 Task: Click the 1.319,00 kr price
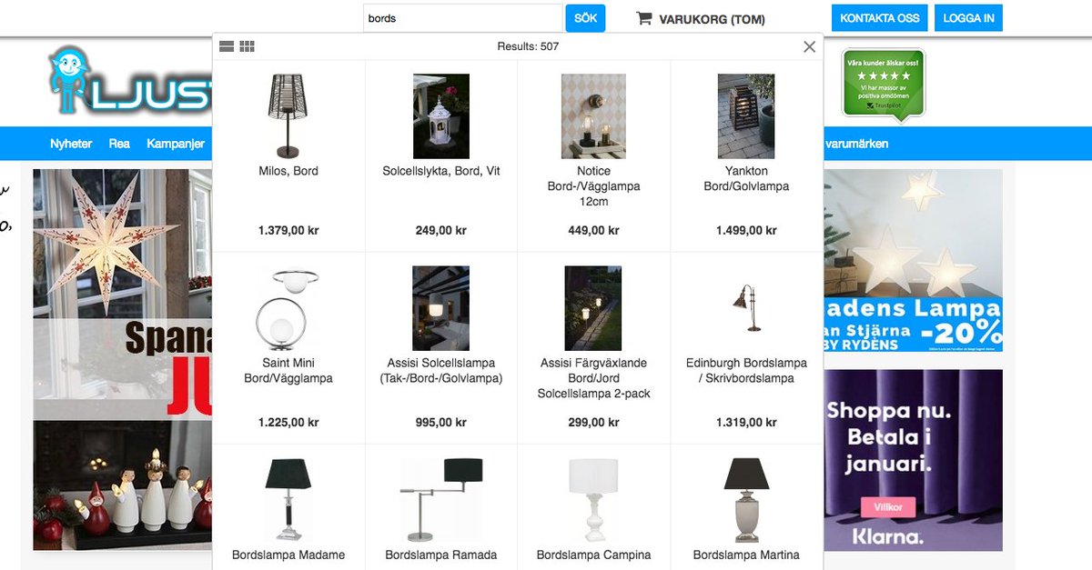coord(746,423)
